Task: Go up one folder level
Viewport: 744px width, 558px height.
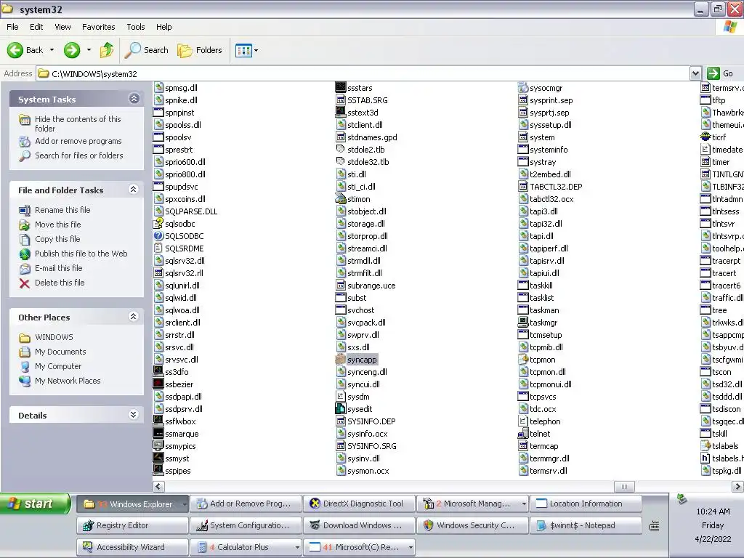Action: [x=107, y=50]
